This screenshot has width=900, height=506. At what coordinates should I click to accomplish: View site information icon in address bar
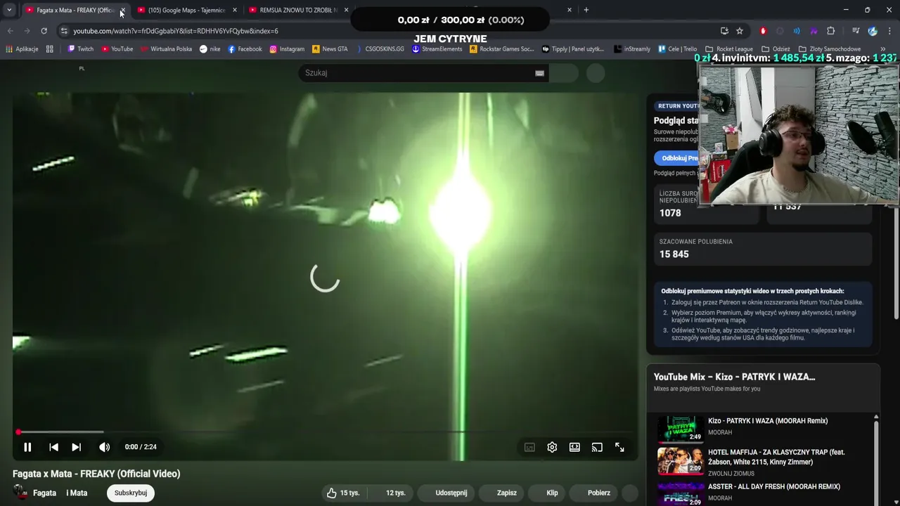[x=64, y=31]
